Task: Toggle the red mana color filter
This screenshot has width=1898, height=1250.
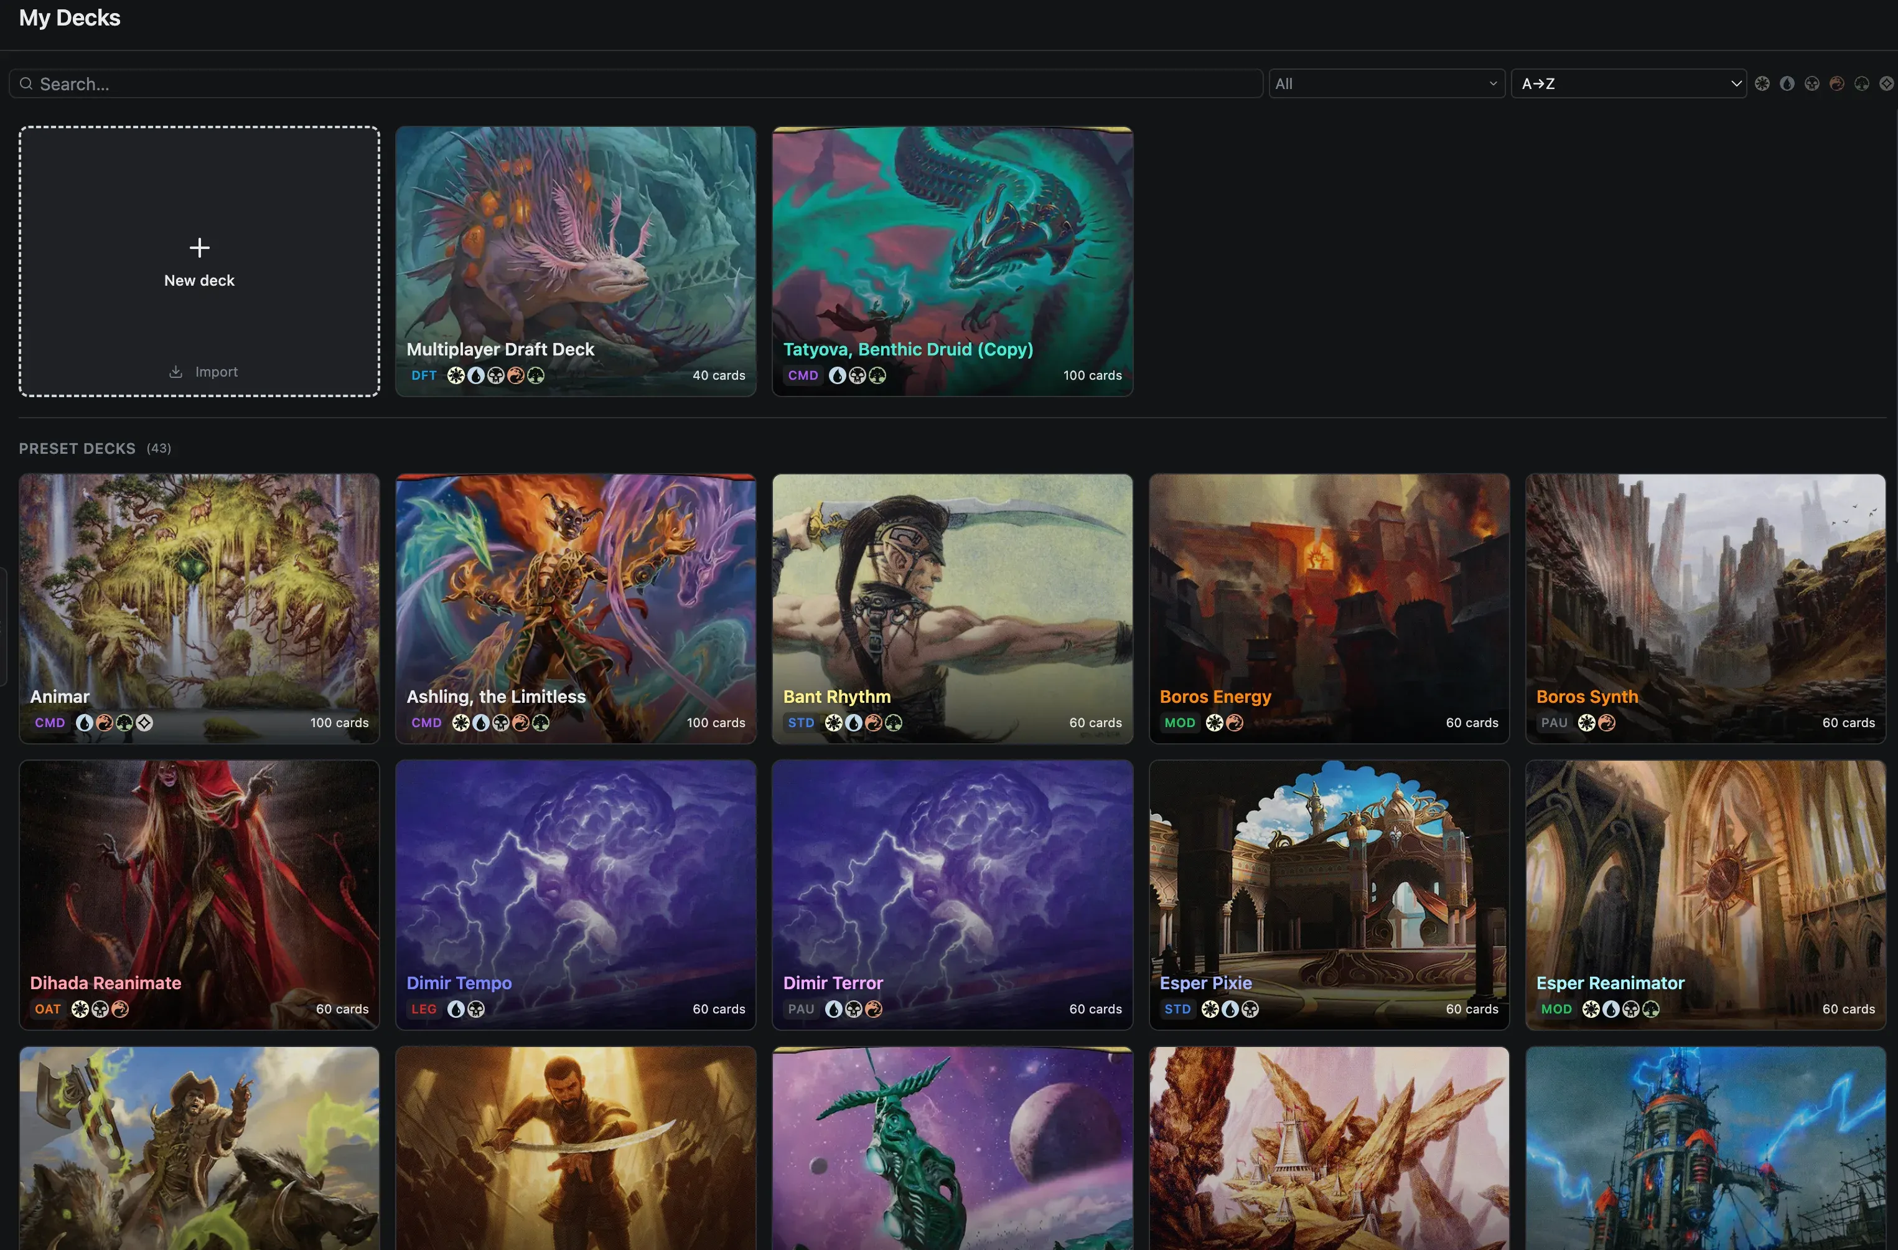Action: (x=1836, y=84)
